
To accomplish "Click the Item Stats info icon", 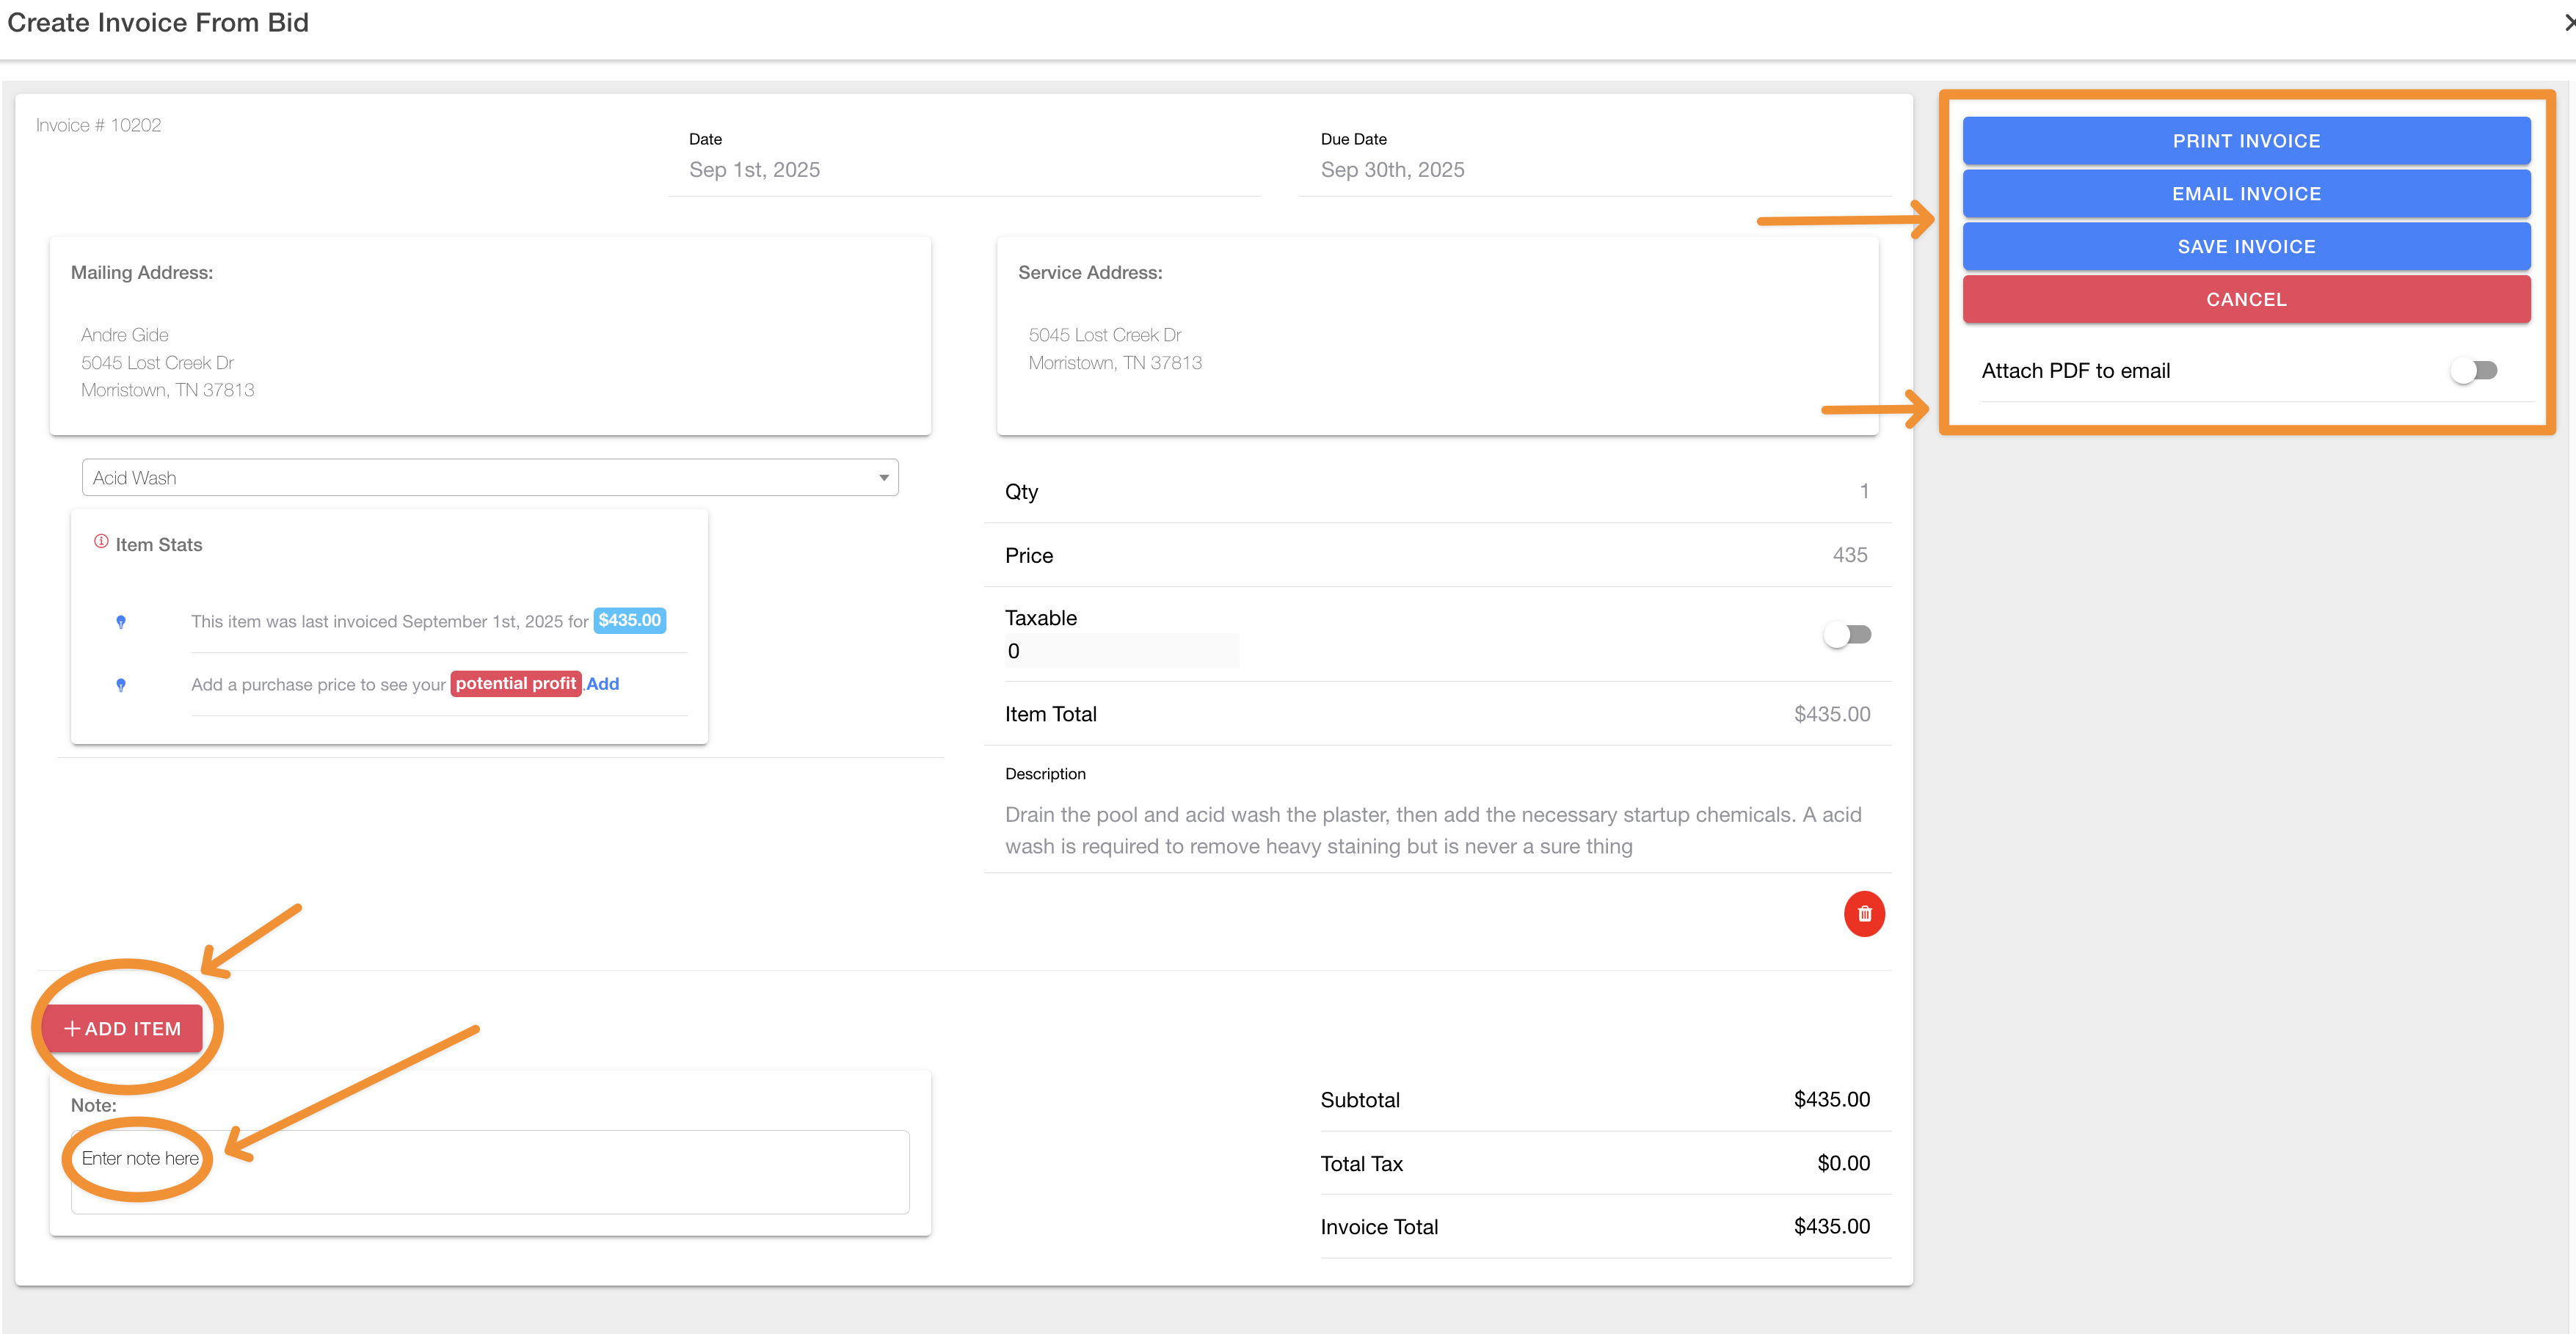I will point(101,542).
